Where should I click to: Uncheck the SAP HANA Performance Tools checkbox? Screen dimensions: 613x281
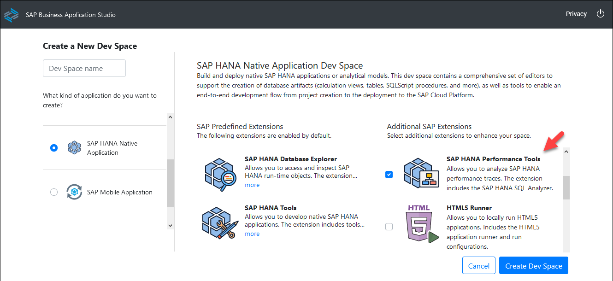[x=389, y=175]
